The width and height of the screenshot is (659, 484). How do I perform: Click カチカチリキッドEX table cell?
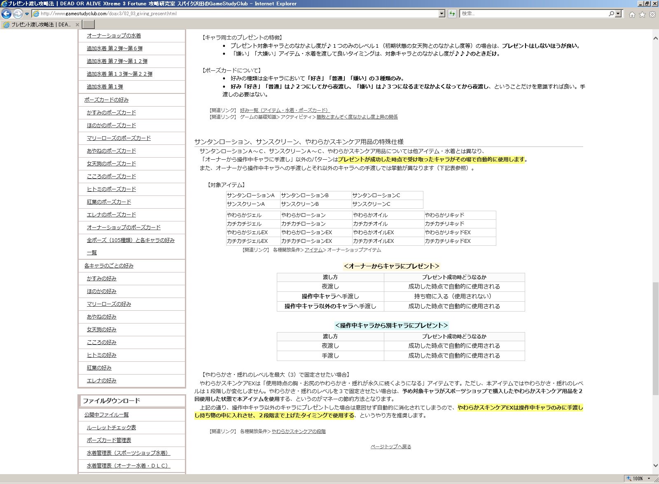(460, 241)
